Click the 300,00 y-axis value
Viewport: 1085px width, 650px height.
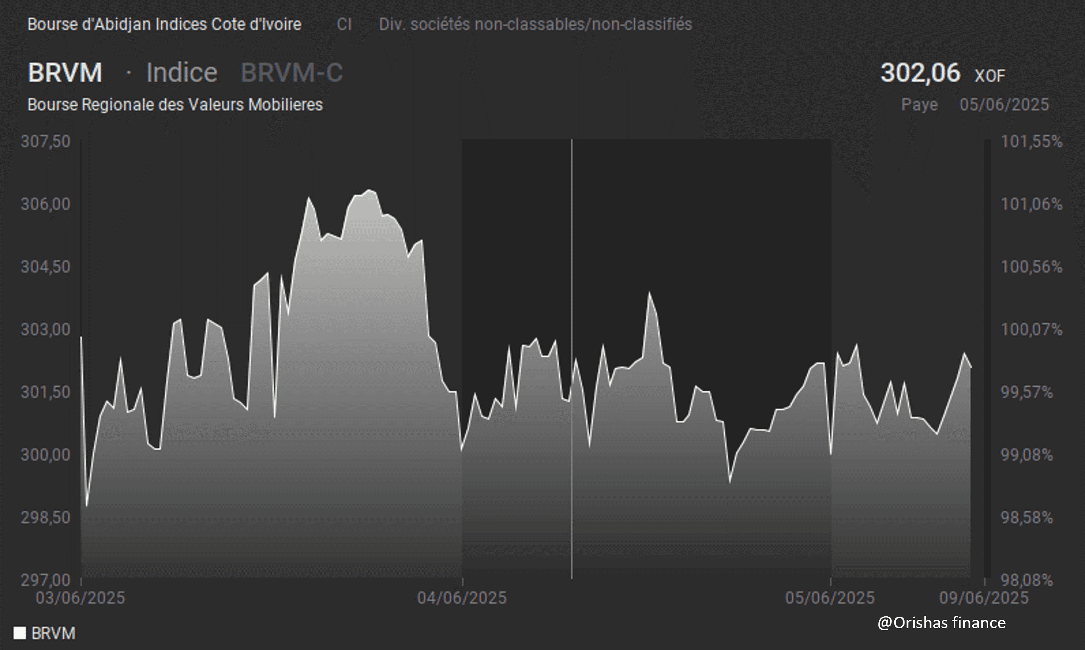coord(46,454)
